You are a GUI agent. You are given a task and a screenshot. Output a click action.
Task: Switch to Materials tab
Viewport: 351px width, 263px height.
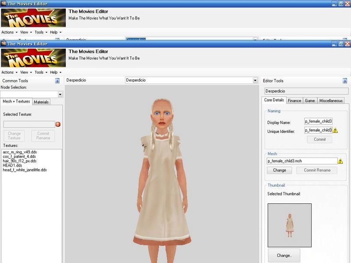click(41, 102)
